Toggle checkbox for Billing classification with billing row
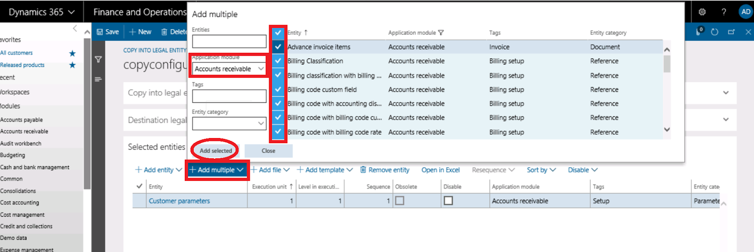 pyautogui.click(x=278, y=75)
